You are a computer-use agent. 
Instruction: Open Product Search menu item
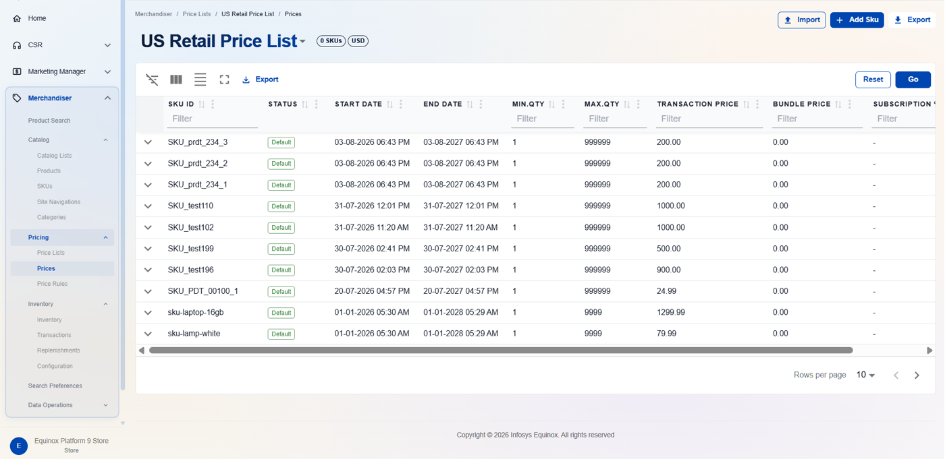tap(49, 121)
